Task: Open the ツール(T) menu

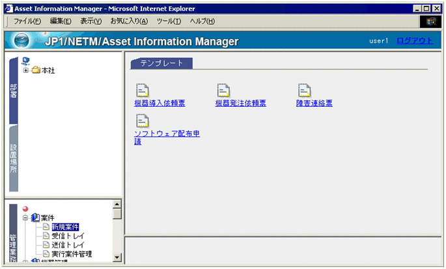Action: 169,21
